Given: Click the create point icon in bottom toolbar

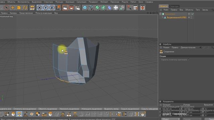Looking at the screenshot, I should (7, 114).
